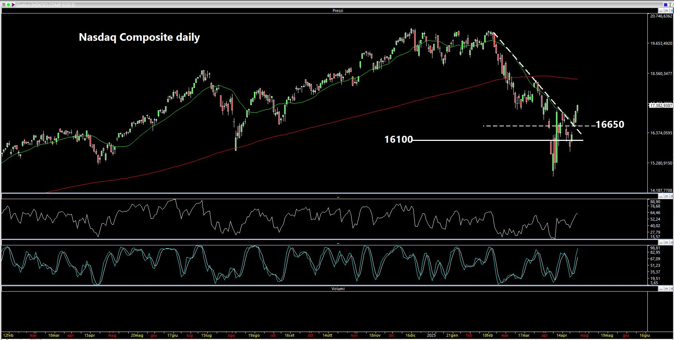
Task: Click the 20mag date on the time axis
Action: (137, 335)
